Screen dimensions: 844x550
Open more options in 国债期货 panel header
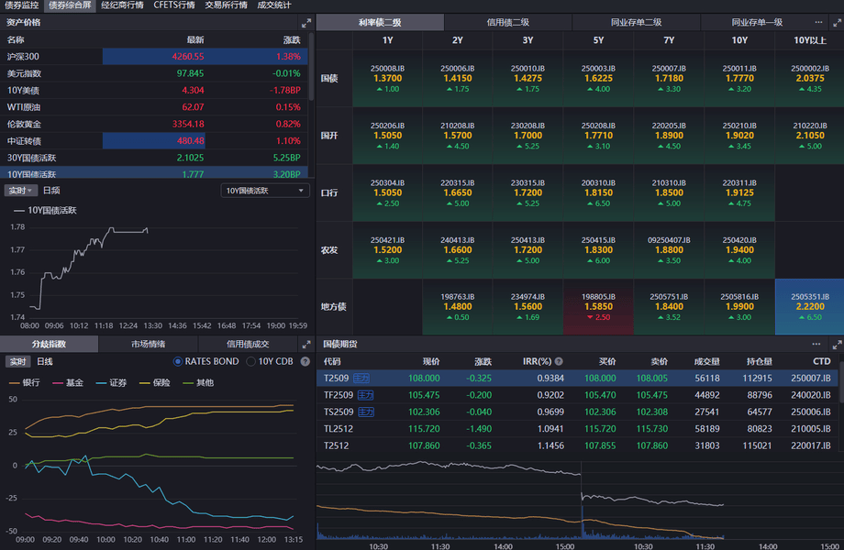(816, 345)
